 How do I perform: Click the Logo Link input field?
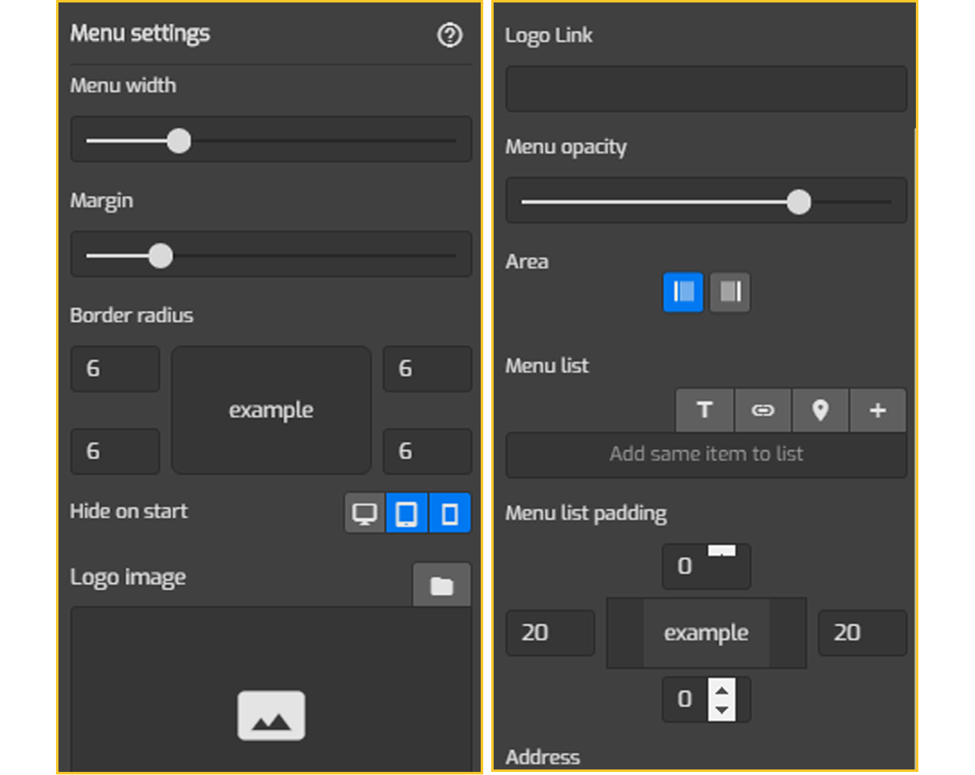(x=706, y=89)
